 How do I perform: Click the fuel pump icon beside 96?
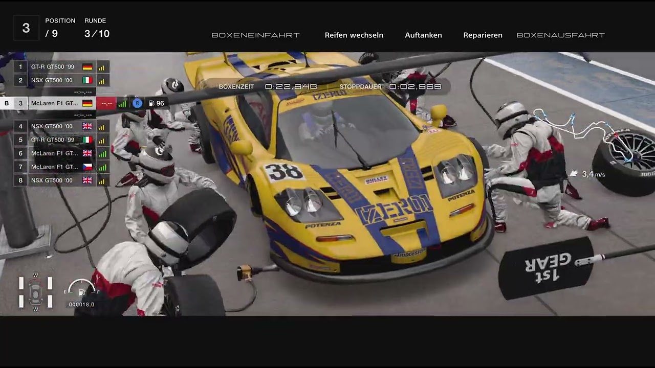[x=151, y=103]
